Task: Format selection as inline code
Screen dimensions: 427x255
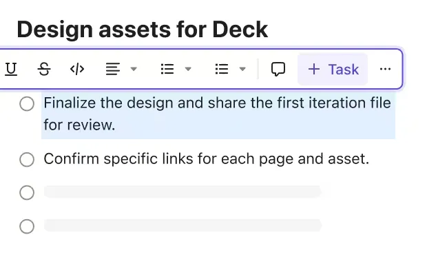Action: 77,69
